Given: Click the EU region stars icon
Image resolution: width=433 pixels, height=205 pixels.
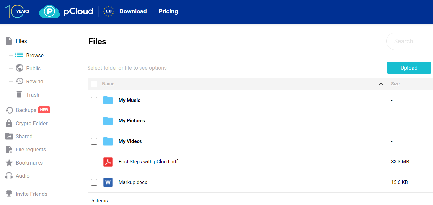Looking at the screenshot, I should 108,11.
